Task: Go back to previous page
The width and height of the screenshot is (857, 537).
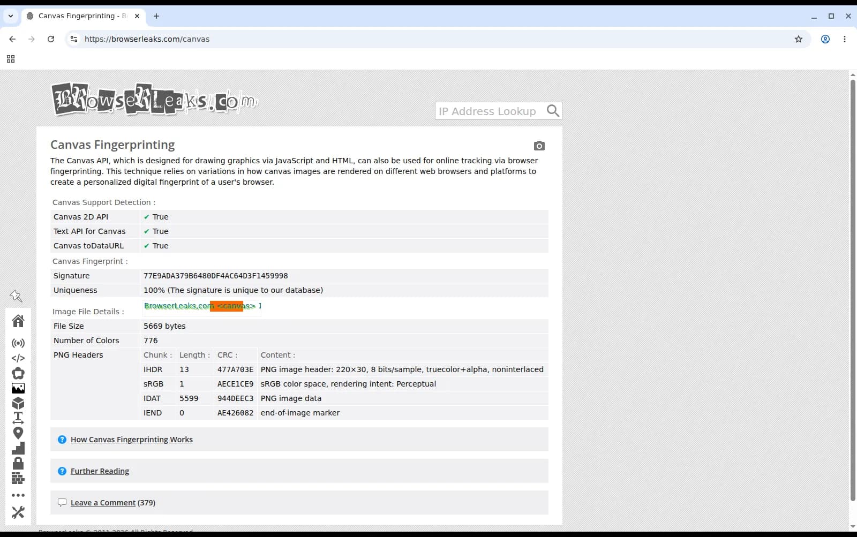Action: pyautogui.click(x=12, y=39)
